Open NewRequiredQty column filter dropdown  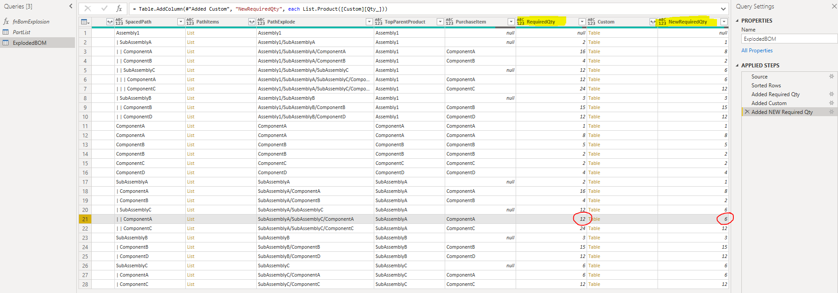pos(724,22)
